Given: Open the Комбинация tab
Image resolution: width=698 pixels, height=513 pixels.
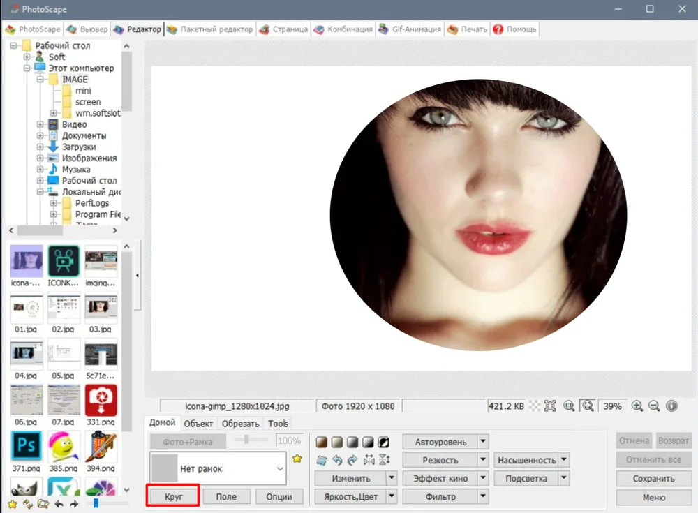Looking at the screenshot, I should coord(343,29).
